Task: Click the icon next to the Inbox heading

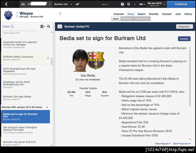Action: point(12,26)
